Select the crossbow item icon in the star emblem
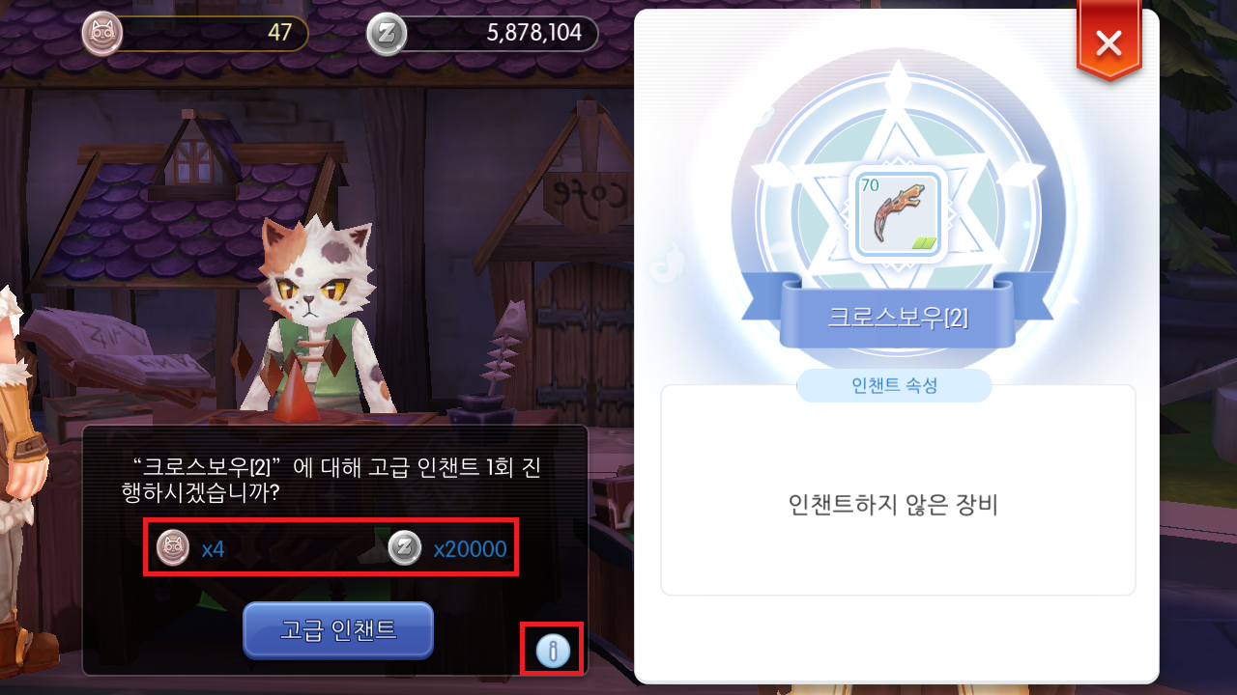The width and height of the screenshot is (1237, 695). tap(896, 215)
